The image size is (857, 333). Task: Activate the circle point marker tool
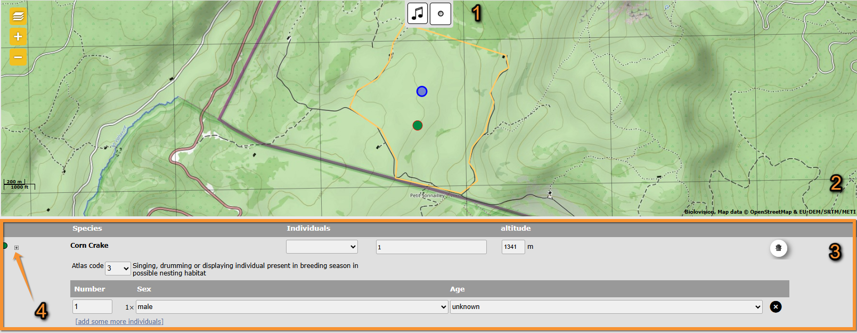click(440, 14)
